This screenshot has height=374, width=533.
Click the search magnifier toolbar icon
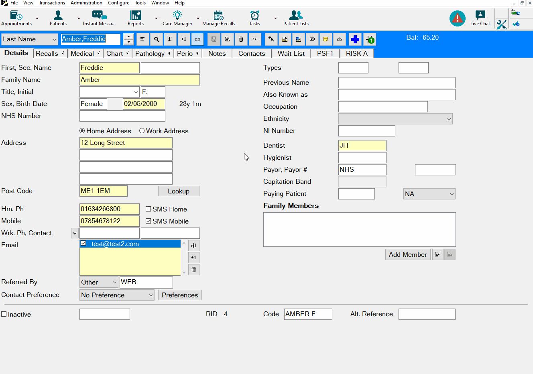click(157, 39)
